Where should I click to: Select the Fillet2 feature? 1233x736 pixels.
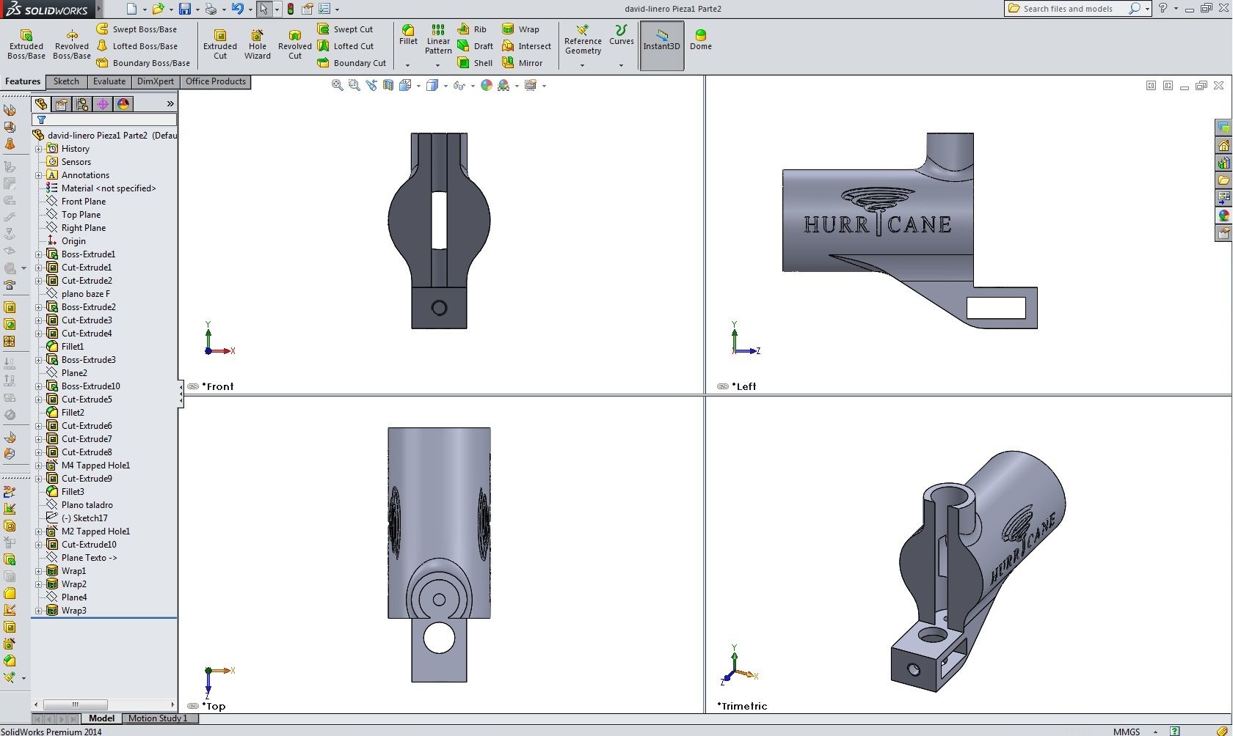[72, 413]
